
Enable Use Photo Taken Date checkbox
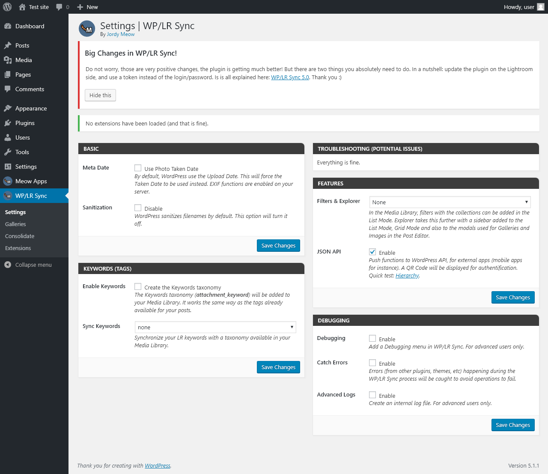tap(138, 168)
